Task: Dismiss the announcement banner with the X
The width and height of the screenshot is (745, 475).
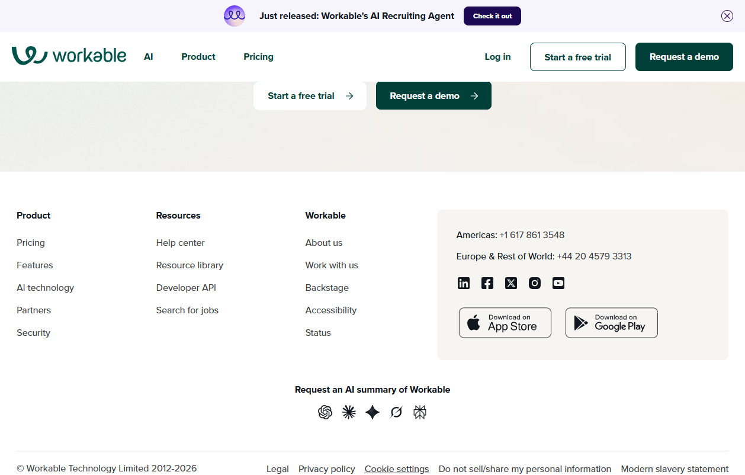Action: [x=727, y=16]
